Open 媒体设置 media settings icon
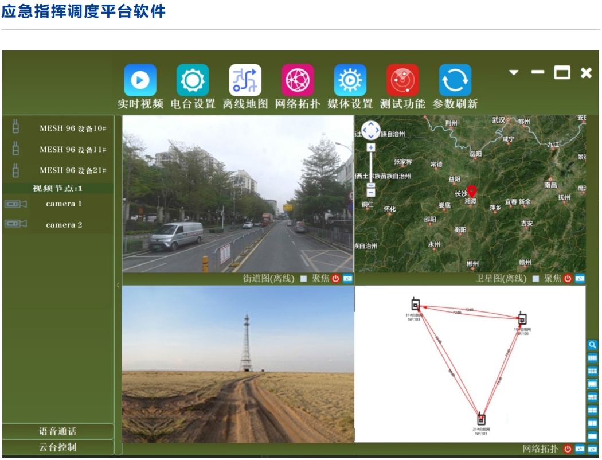This screenshot has width=602, height=460. click(350, 80)
